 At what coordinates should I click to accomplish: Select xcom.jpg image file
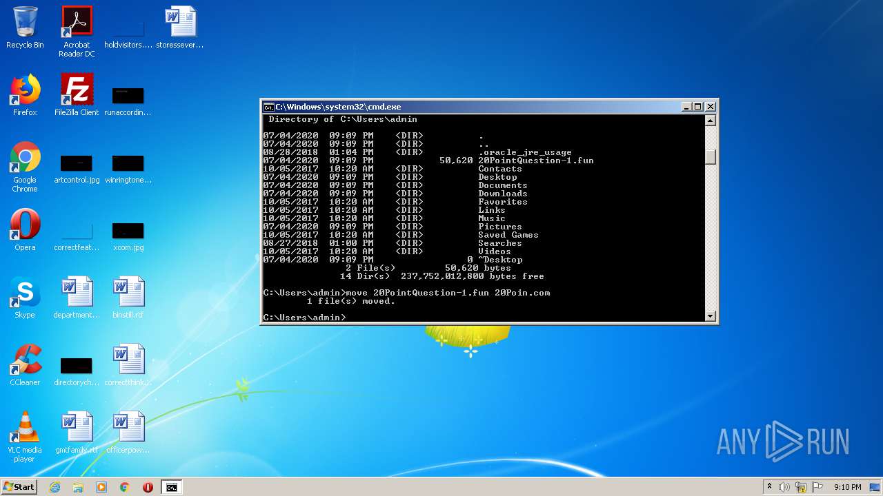coord(128,236)
